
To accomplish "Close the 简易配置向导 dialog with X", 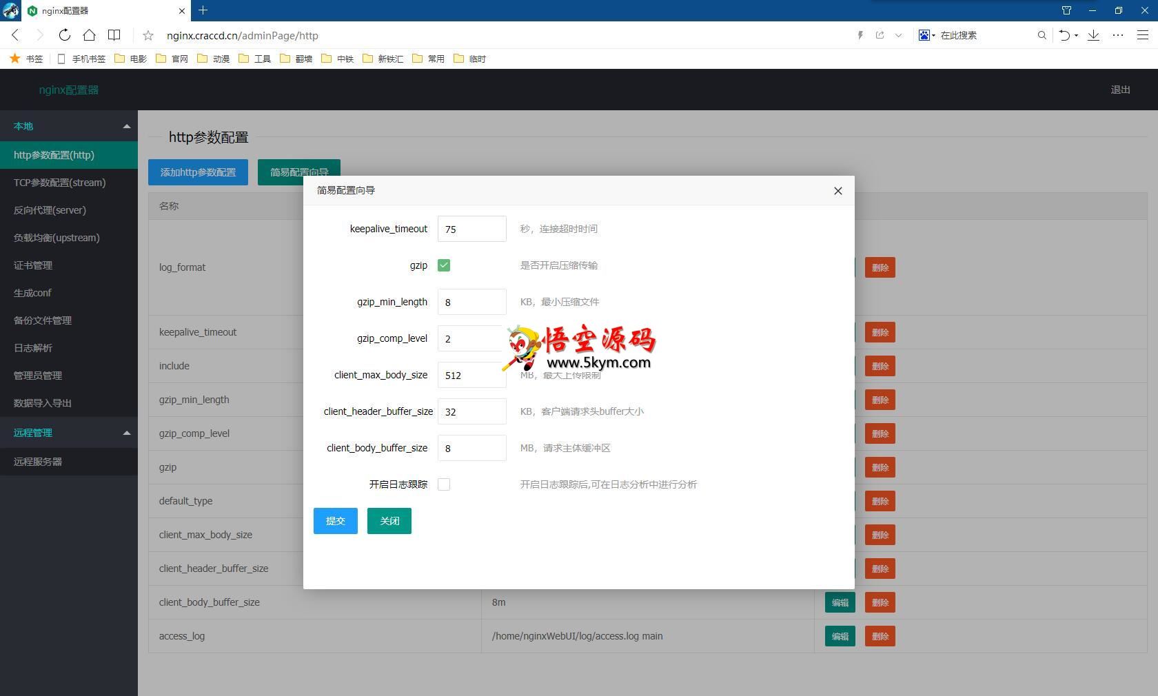I will point(838,191).
